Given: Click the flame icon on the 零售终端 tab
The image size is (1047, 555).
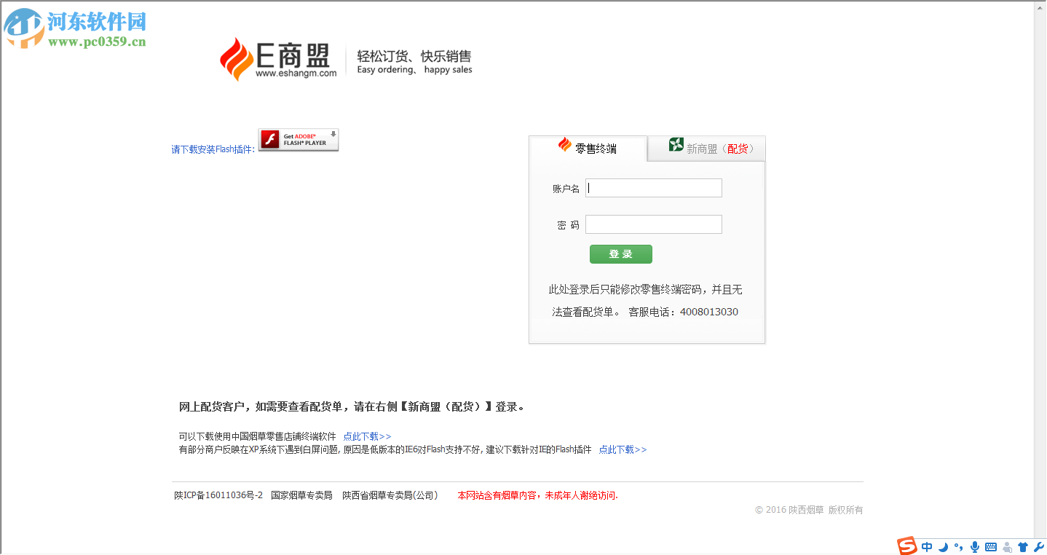Looking at the screenshot, I should tap(563, 144).
